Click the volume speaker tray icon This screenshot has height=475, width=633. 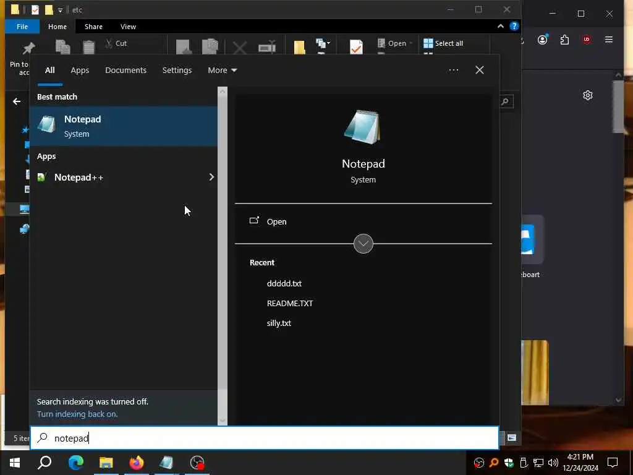pyautogui.click(x=553, y=463)
